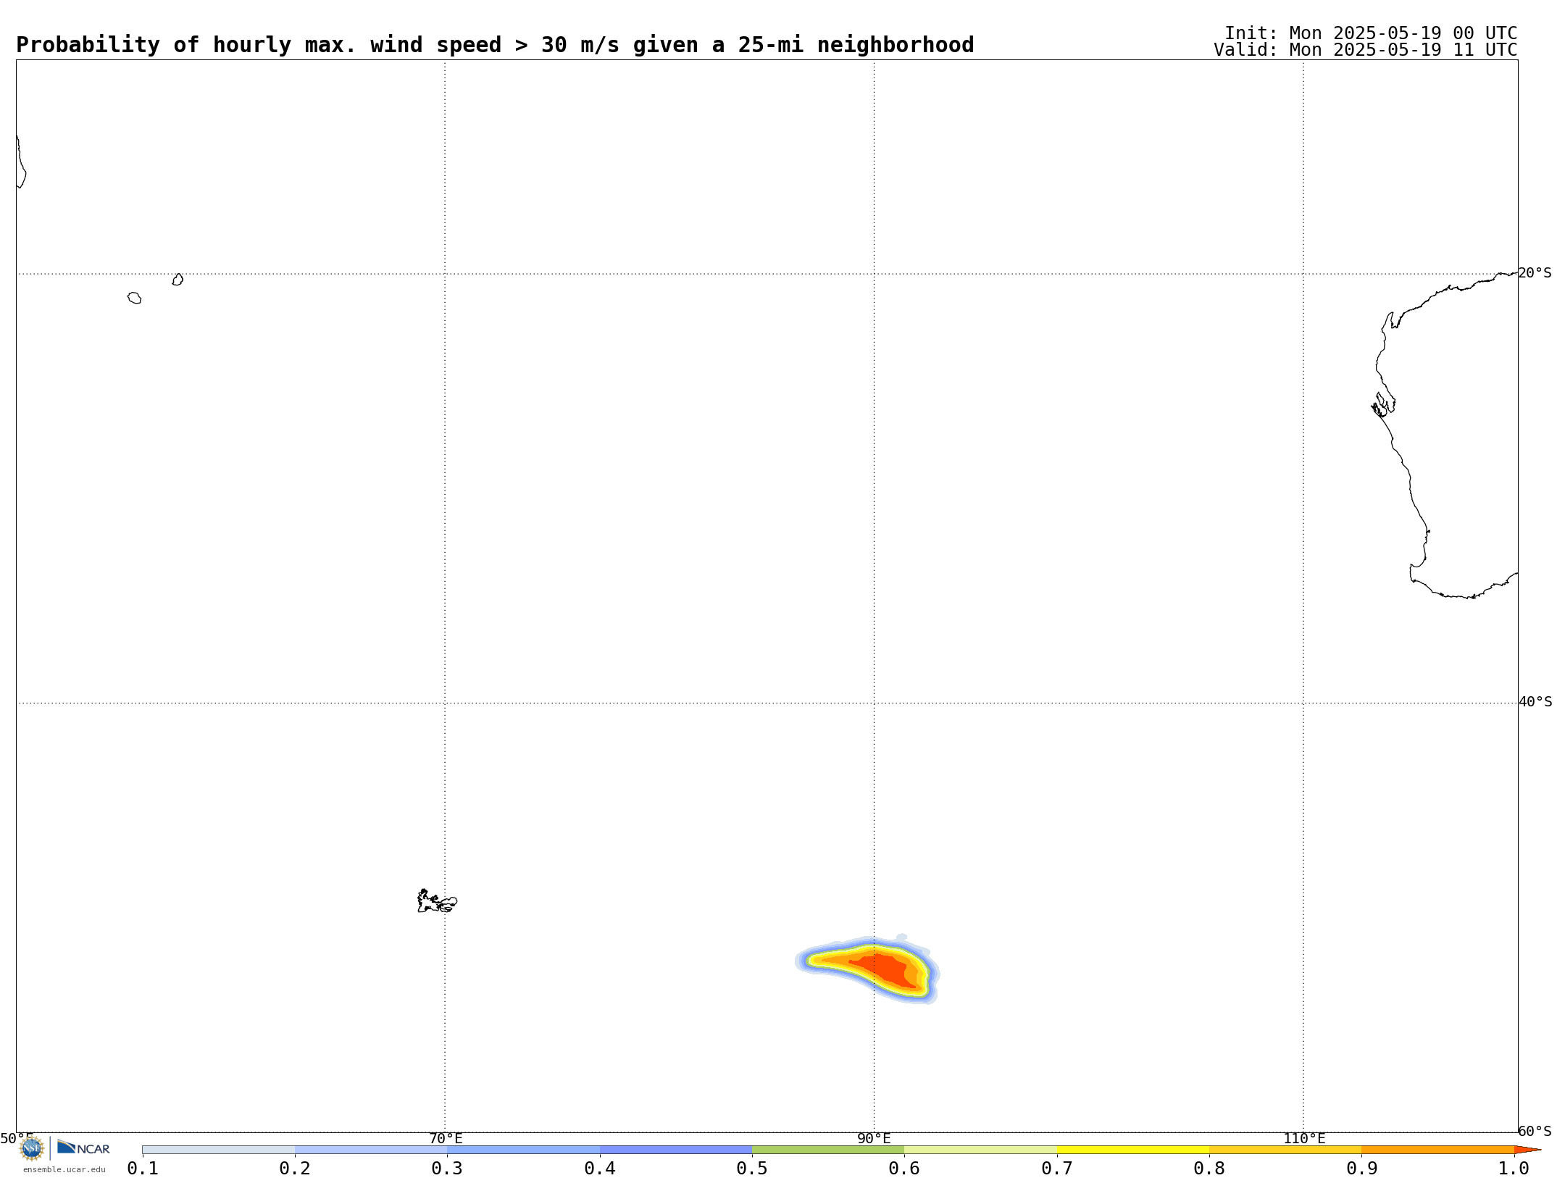Click the Kerguelen Islands outline near 70°E
1565x1178 pixels.
point(437,901)
